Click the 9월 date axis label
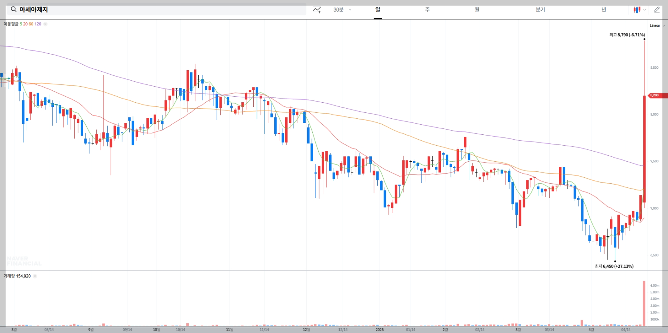 tap(91, 330)
